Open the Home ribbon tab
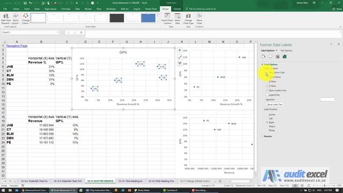This screenshot has width=343, height=193. [16, 9]
